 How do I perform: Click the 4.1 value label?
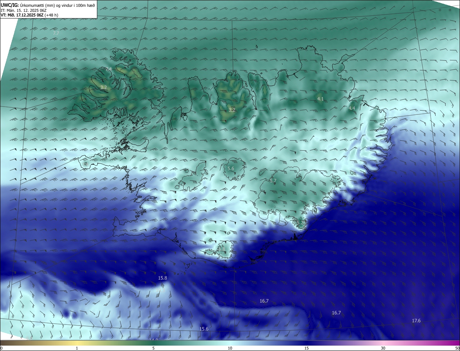pos(321,99)
